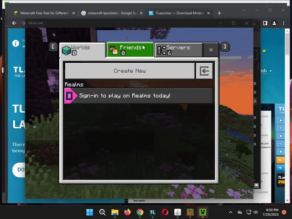Open a new browser tab
Viewport: 292px width, 219px height.
pyautogui.click(x=219, y=13)
